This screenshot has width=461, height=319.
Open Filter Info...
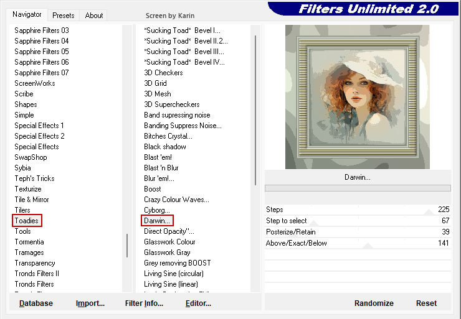(144, 303)
